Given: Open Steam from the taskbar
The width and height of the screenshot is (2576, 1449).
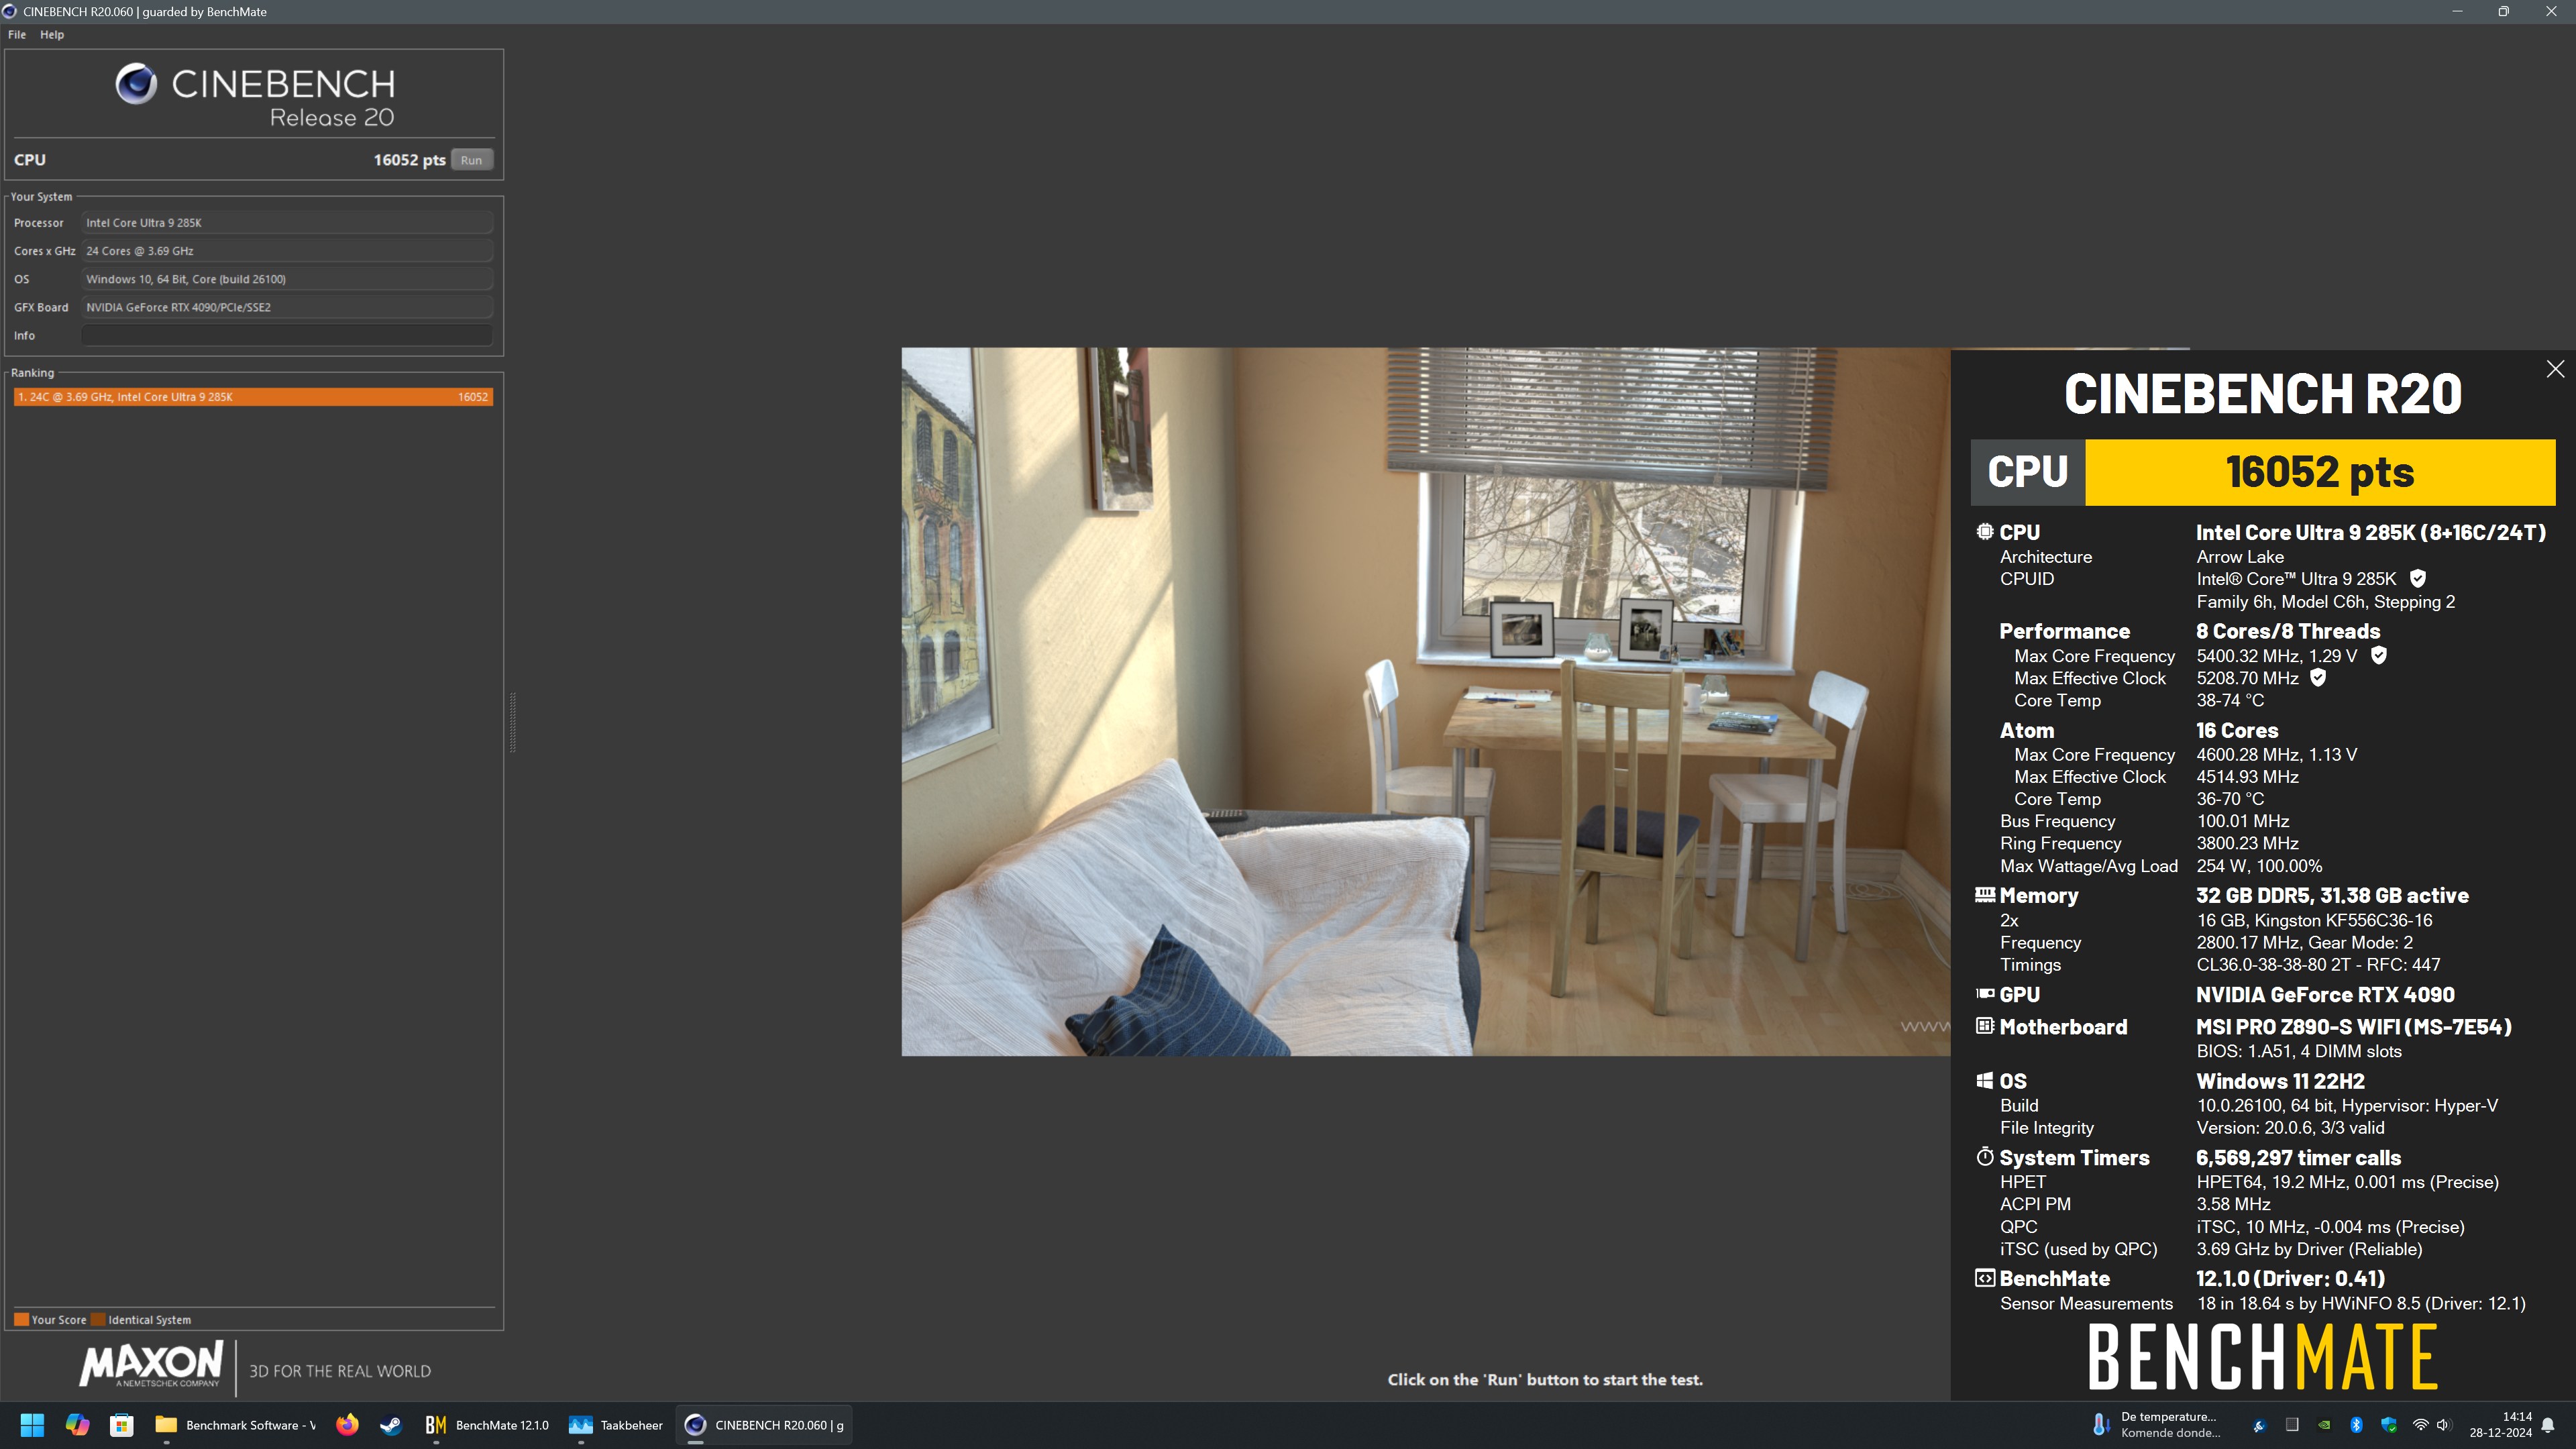Looking at the screenshot, I should 391,1425.
